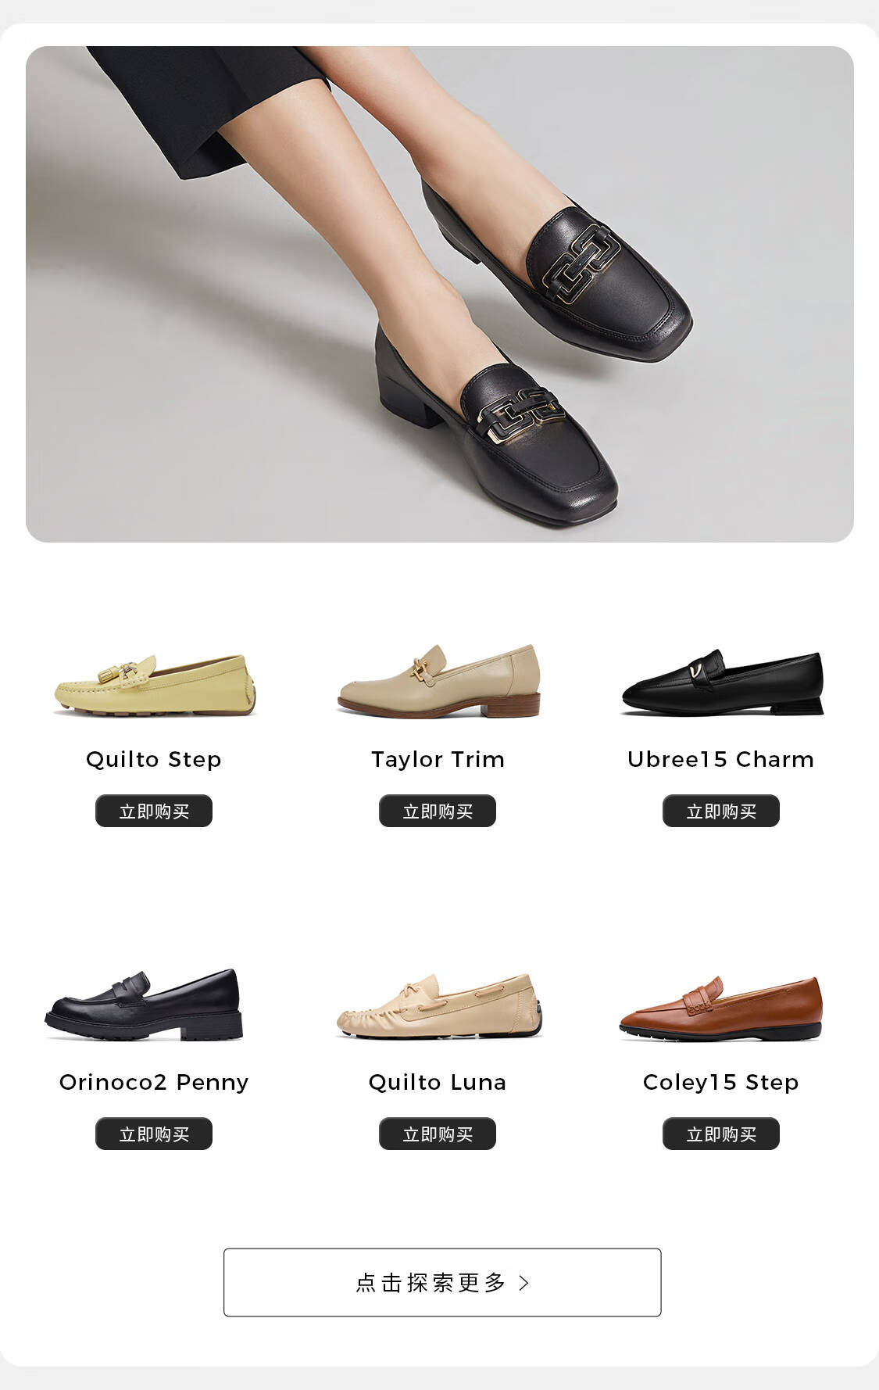Image resolution: width=879 pixels, height=1390 pixels.
Task: Buy Quilto Step with 立即购买 button
Action: tap(154, 811)
